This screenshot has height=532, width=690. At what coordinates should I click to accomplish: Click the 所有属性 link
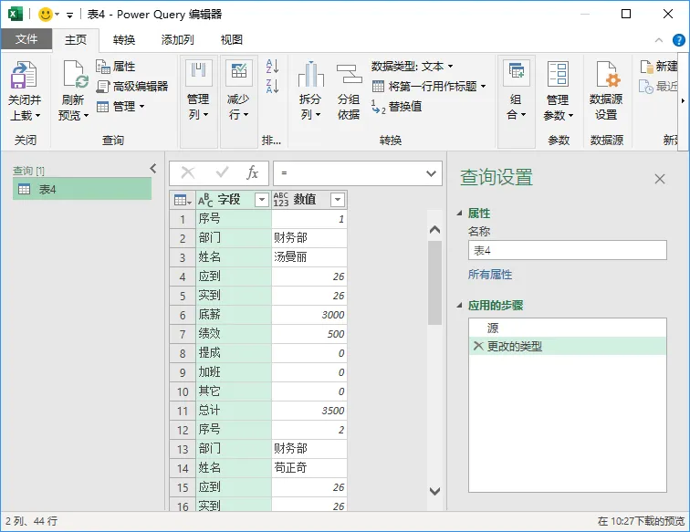[x=490, y=275]
